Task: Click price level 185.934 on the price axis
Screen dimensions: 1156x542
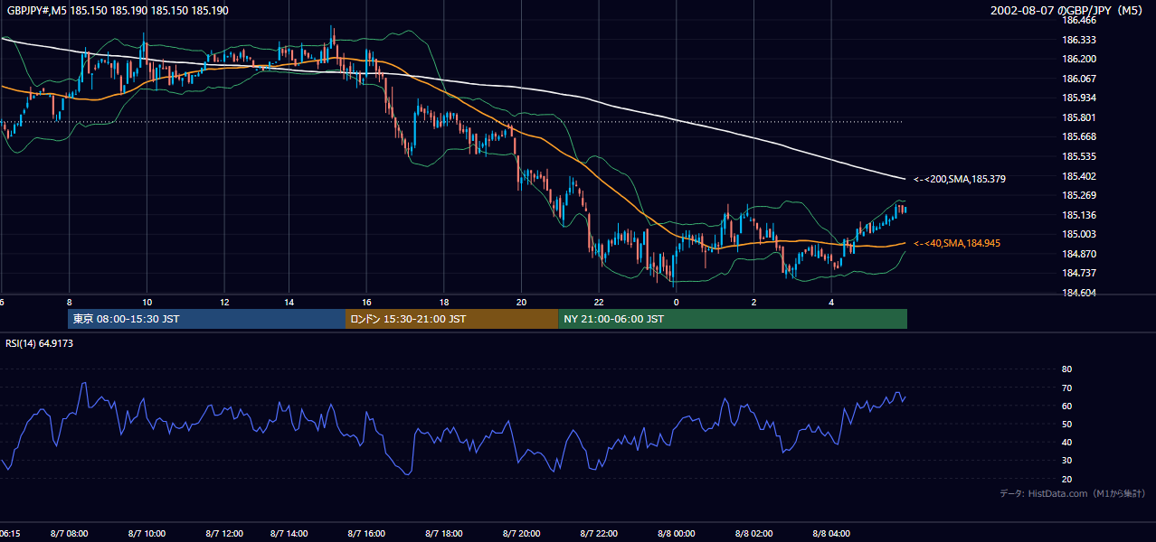Action: 1078,98
